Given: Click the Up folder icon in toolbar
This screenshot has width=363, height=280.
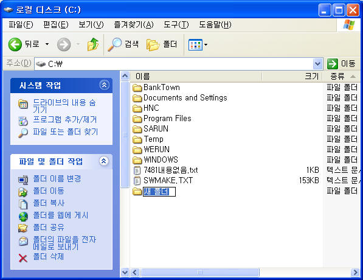Looking at the screenshot, I should point(93,44).
